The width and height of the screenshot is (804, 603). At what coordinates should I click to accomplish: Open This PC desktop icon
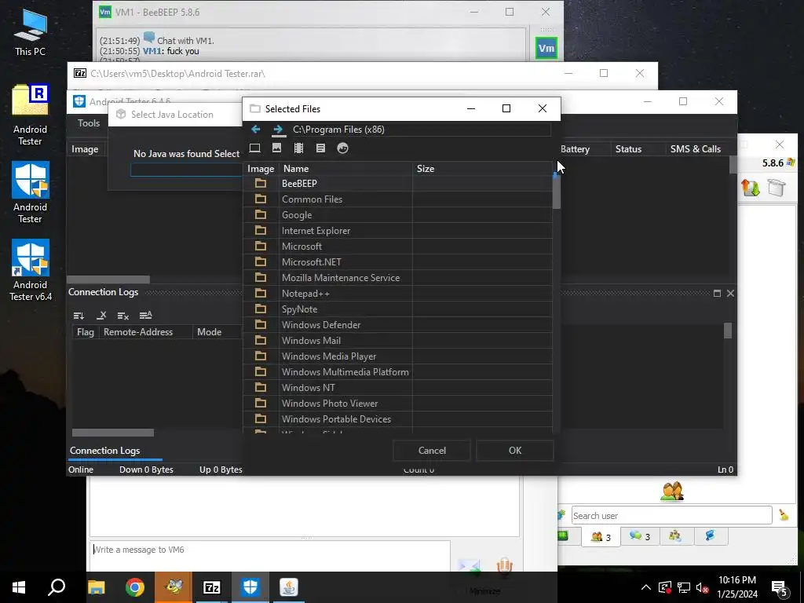pyautogui.click(x=31, y=33)
